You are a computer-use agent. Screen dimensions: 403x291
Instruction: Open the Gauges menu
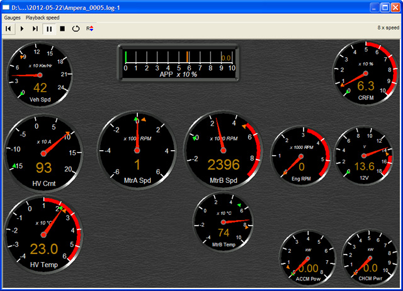tap(12, 18)
